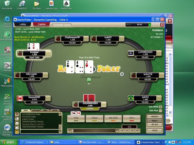Show hidden system tray icons
The width and height of the screenshot is (194, 145).
pos(166,142)
